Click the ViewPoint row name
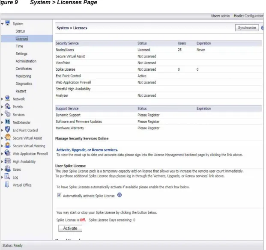This screenshot has width=266, height=250. click(x=63, y=63)
